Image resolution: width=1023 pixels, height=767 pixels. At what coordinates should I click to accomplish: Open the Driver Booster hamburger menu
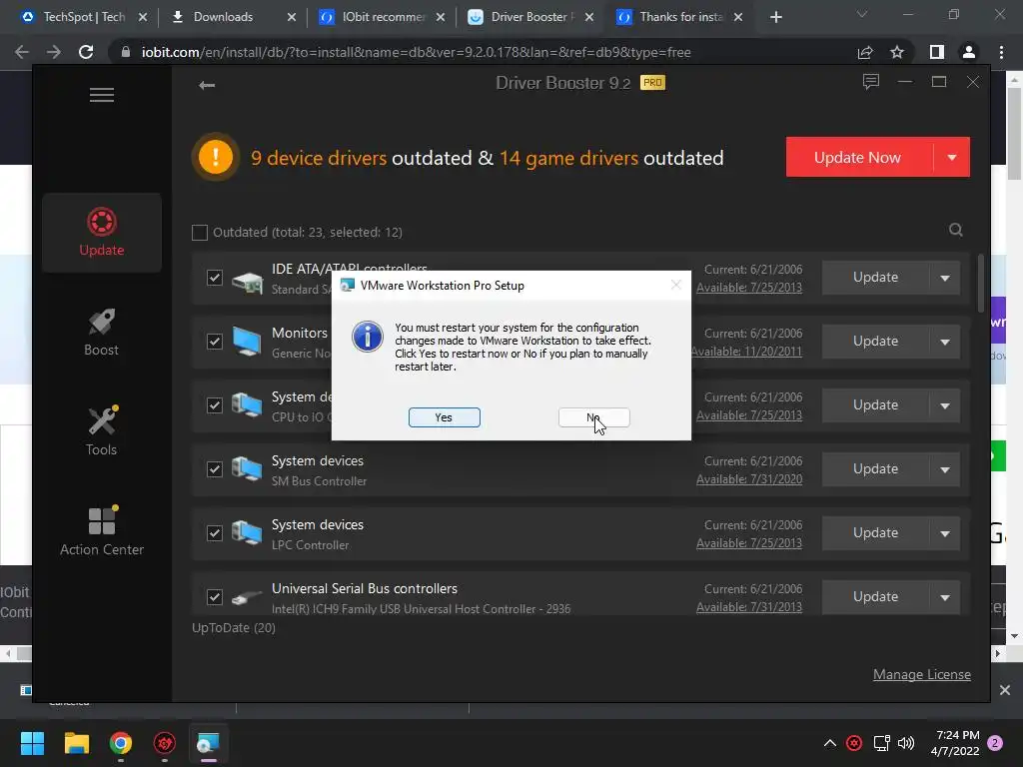pos(102,95)
